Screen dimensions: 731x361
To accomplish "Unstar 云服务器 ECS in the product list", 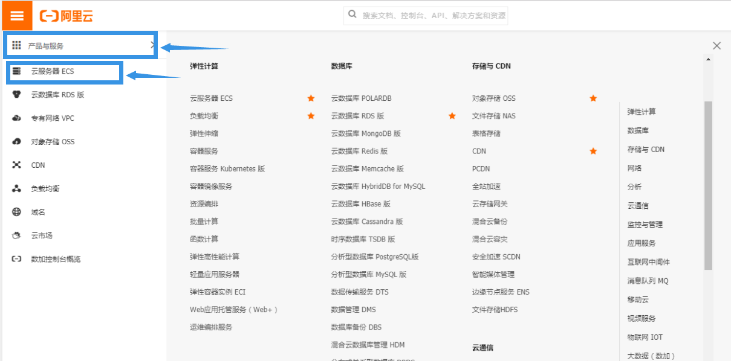I will [x=311, y=98].
